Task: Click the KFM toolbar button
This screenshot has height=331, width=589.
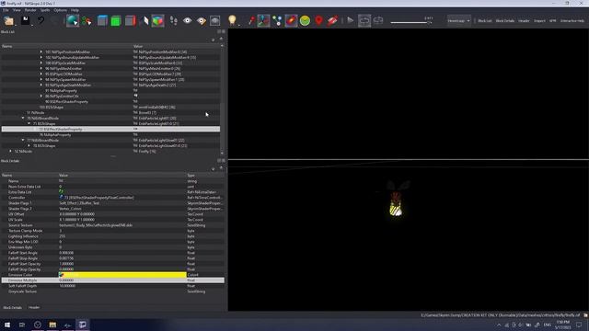Action: click(x=552, y=21)
